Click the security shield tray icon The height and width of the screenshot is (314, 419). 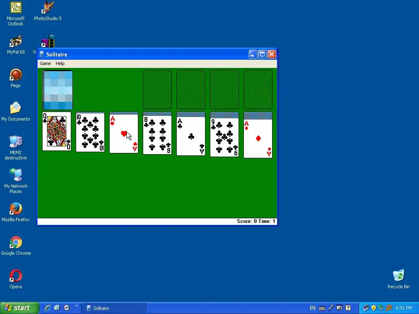point(374,308)
